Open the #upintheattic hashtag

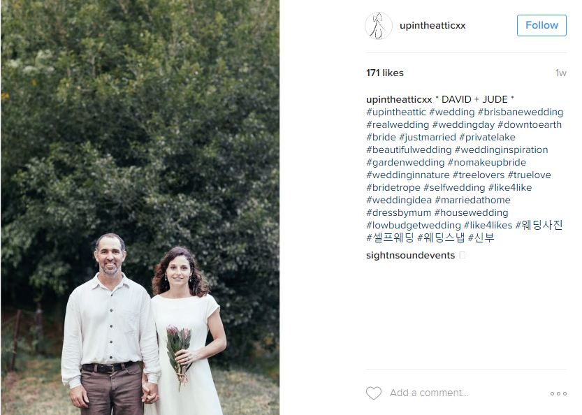[396, 112]
